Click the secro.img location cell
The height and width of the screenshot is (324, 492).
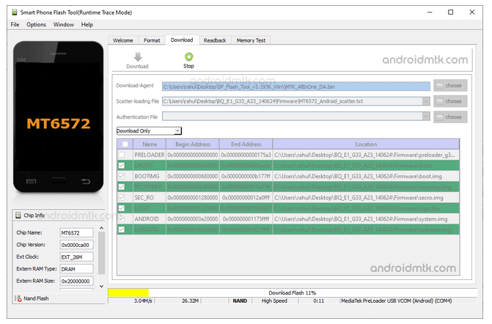tap(366, 198)
